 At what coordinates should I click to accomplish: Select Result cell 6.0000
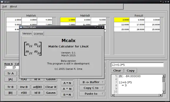[x=137, y=20]
